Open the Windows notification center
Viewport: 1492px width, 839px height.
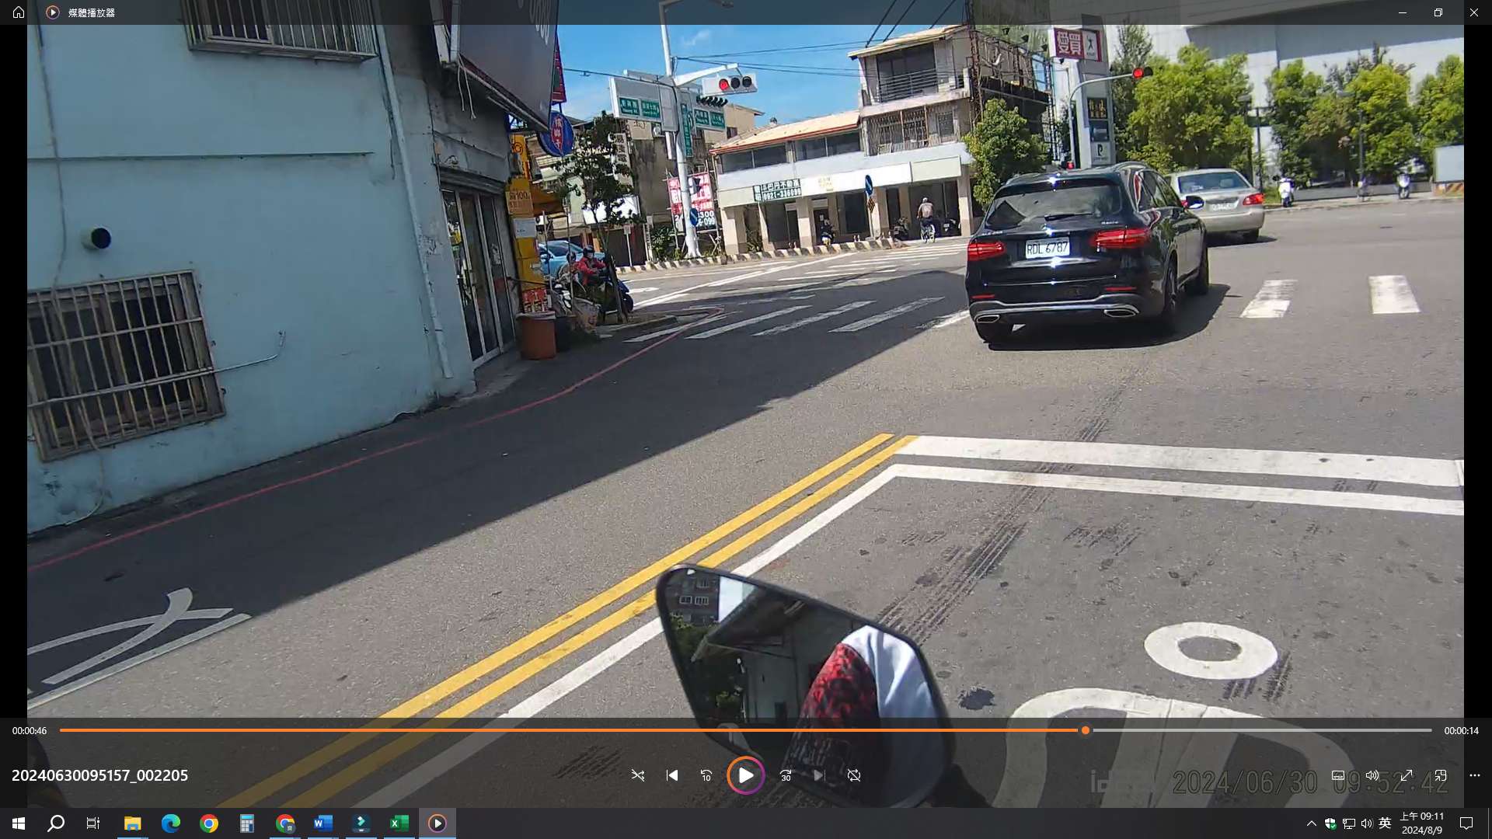(x=1466, y=823)
